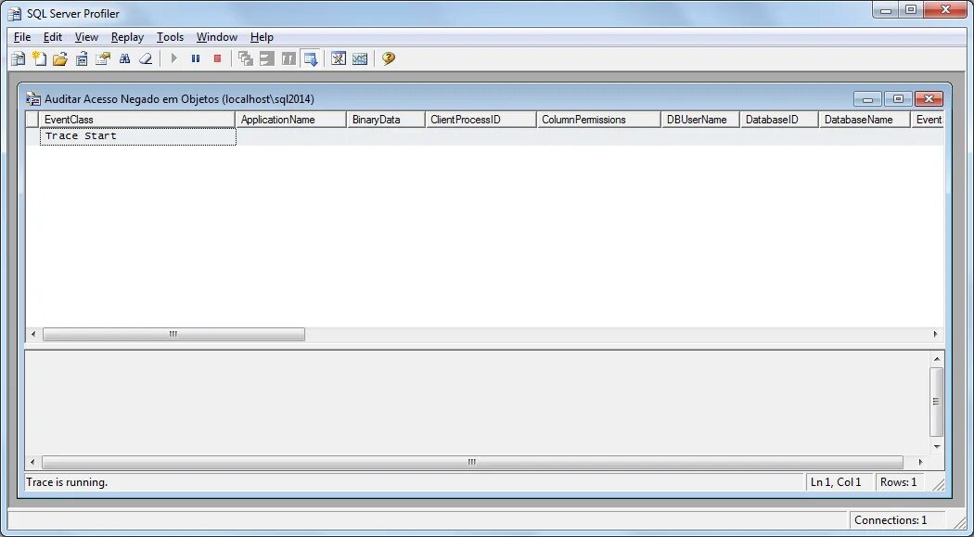Click the New Template icon

pos(39,59)
